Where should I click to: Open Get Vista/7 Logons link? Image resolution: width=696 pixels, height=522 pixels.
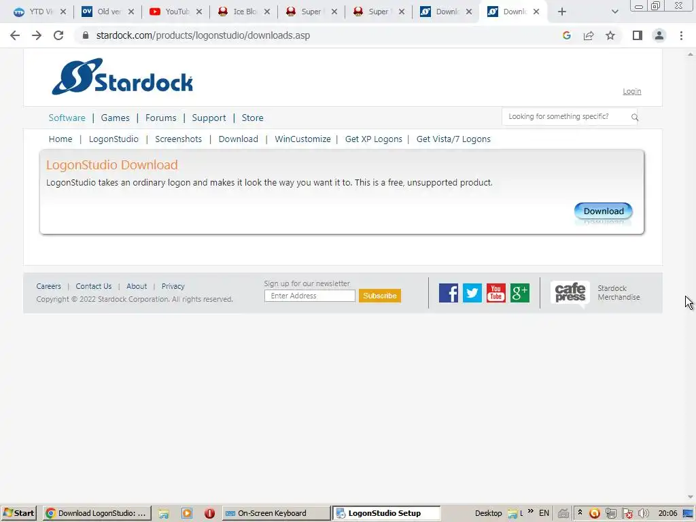tap(453, 139)
